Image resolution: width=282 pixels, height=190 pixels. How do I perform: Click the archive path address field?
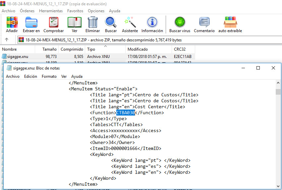click(150, 40)
